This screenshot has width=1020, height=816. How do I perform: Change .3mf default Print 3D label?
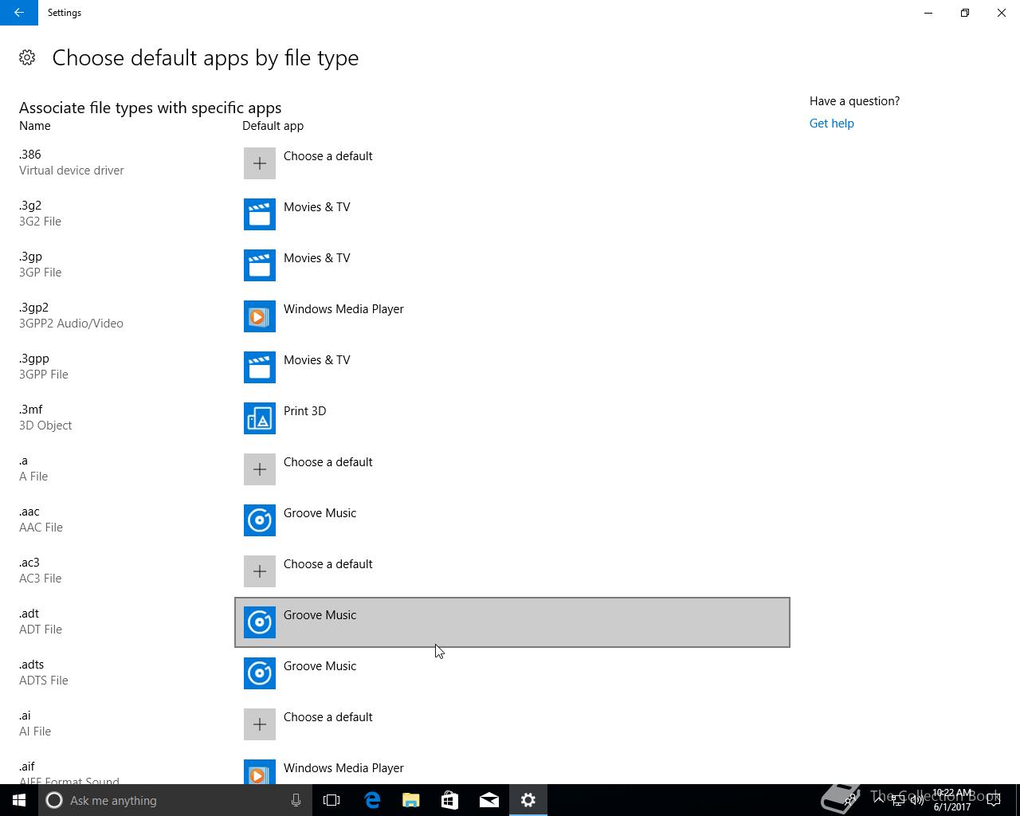click(x=304, y=411)
